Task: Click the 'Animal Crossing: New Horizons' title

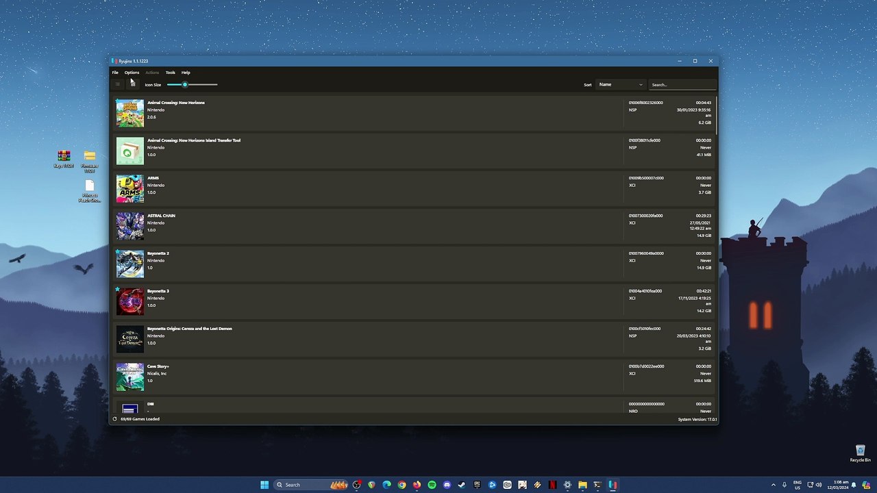Action: (x=176, y=103)
